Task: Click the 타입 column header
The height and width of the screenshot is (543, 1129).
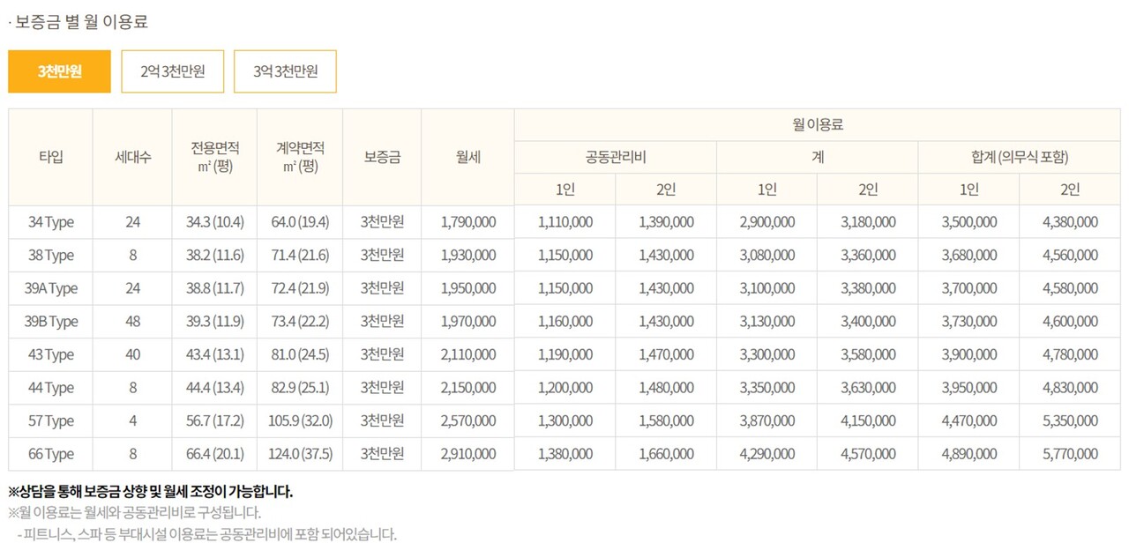Action: [x=50, y=157]
